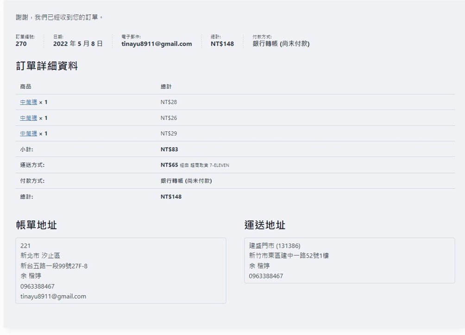Open the 中筒襪 link priced NT$29

click(28, 134)
